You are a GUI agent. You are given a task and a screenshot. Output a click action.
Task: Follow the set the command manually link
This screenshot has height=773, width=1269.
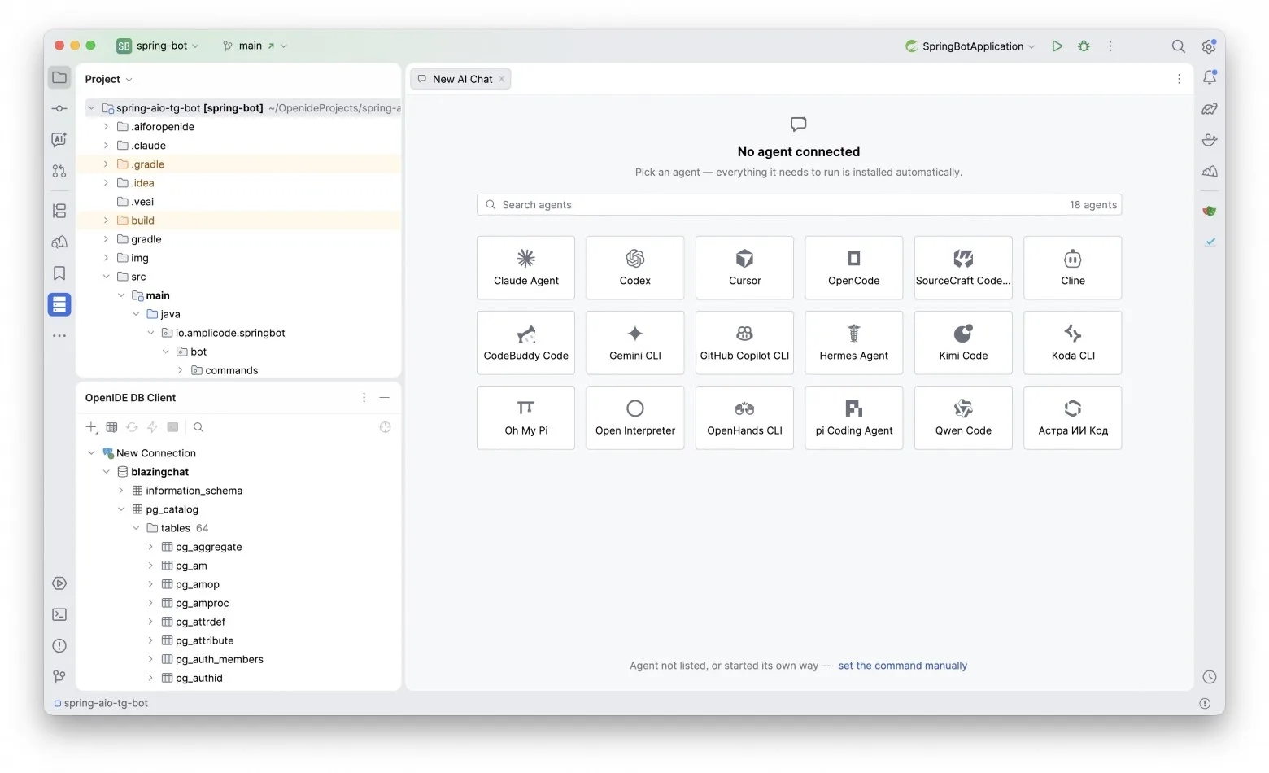[903, 666]
